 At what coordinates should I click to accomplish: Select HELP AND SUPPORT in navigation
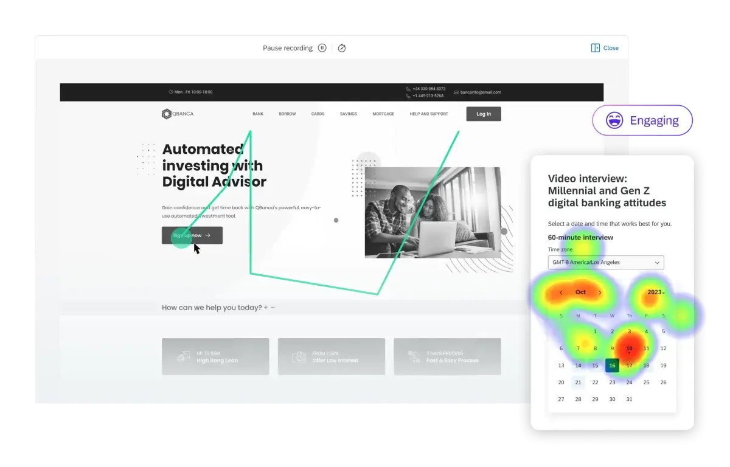tap(429, 114)
